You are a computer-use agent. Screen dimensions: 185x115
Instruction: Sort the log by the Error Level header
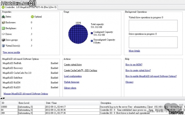tap(31, 103)
